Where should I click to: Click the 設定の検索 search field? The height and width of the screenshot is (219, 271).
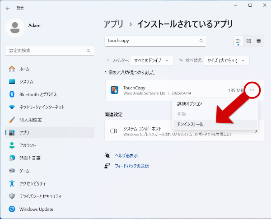point(50,51)
